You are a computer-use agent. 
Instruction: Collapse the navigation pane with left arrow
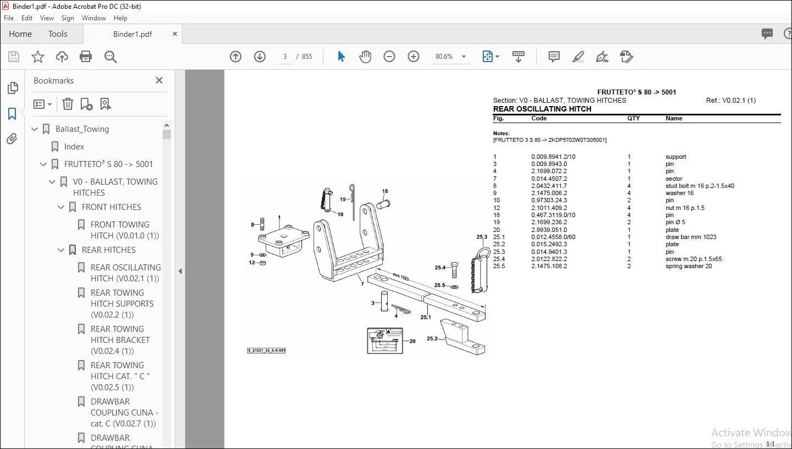(x=180, y=271)
